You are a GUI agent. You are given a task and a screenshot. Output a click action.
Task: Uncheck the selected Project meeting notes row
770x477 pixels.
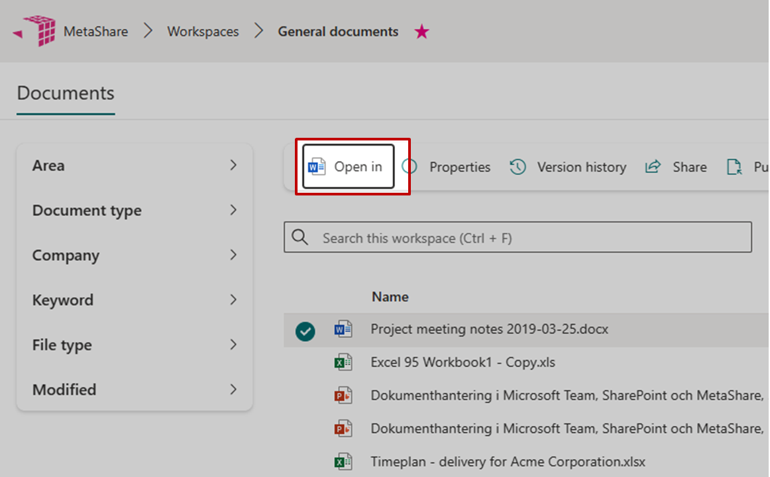[305, 330]
